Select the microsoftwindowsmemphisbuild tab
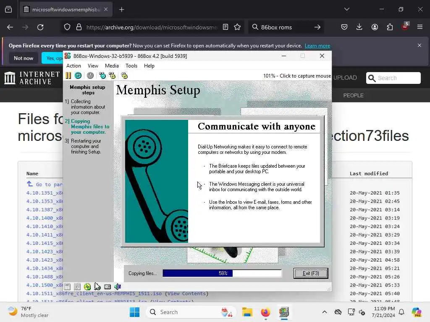This screenshot has height=322, width=430. click(66, 10)
